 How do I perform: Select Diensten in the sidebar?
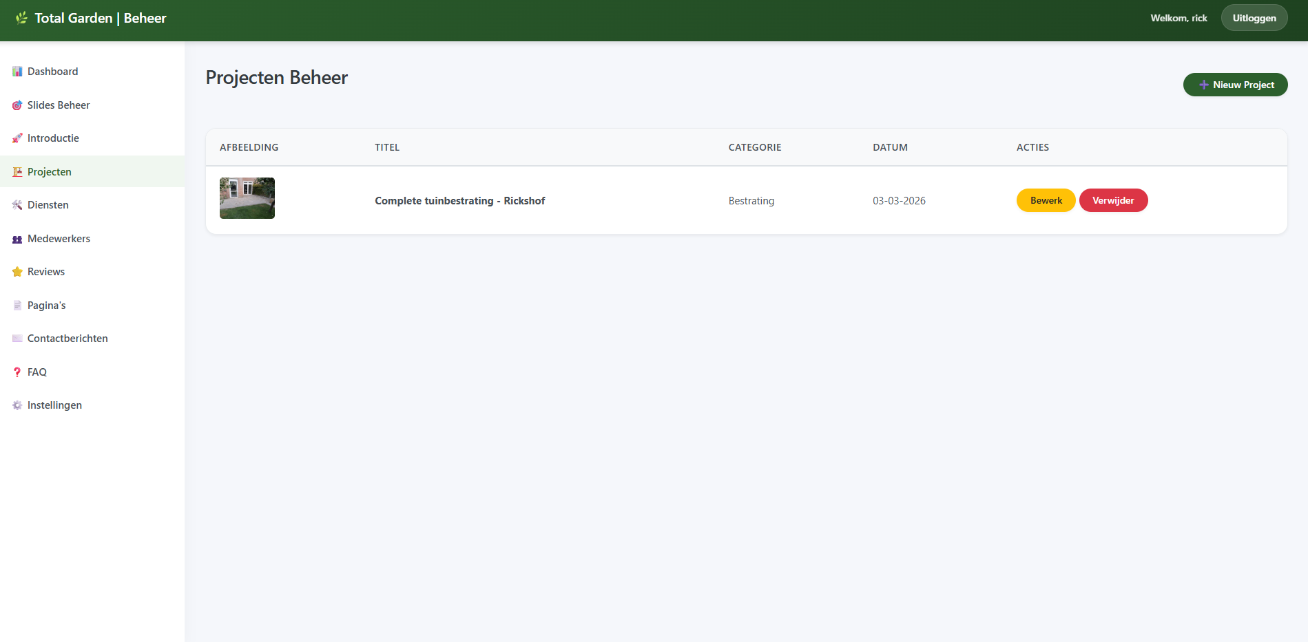tap(92, 205)
